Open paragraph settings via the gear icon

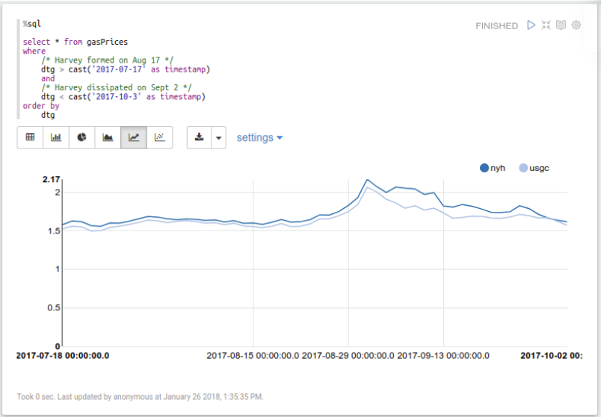pyautogui.click(x=576, y=25)
